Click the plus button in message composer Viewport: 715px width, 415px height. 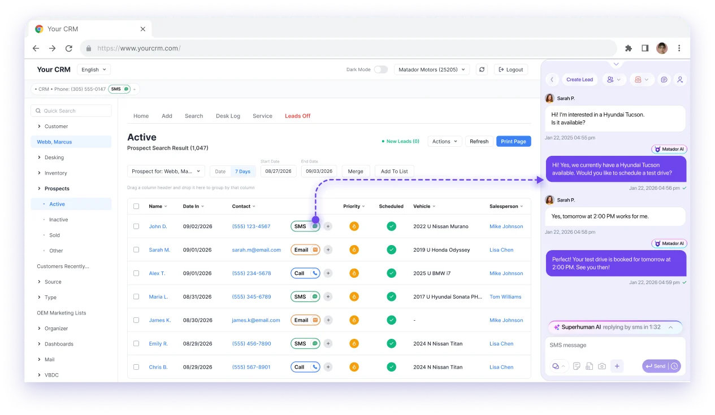coord(617,366)
